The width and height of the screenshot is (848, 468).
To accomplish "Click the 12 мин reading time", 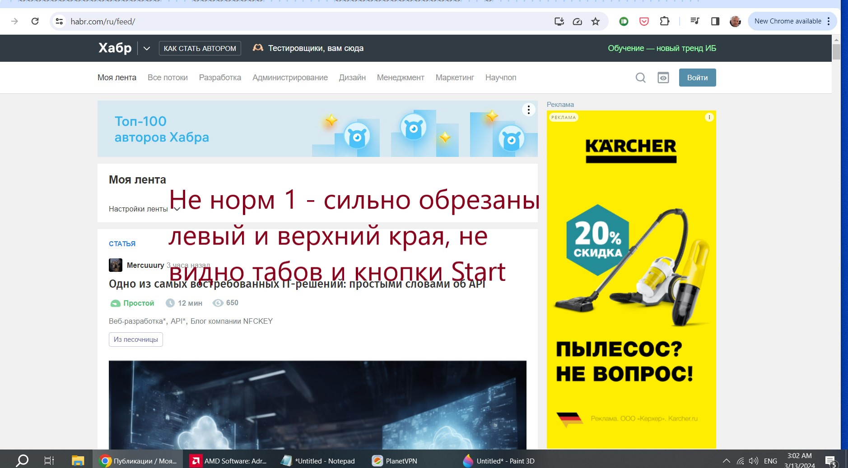I will [184, 303].
